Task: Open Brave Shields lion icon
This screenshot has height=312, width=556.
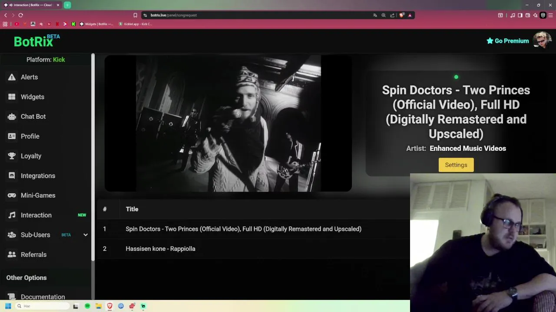Action: pos(401,15)
